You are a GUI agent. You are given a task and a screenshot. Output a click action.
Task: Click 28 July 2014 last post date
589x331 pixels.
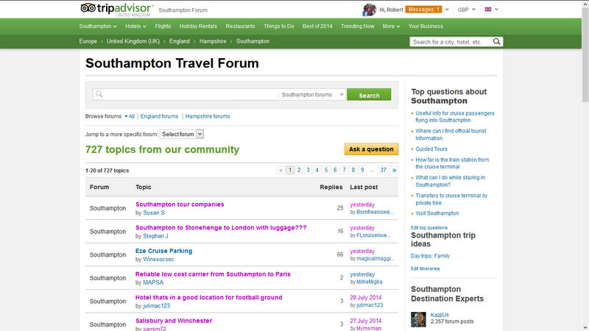(x=365, y=298)
